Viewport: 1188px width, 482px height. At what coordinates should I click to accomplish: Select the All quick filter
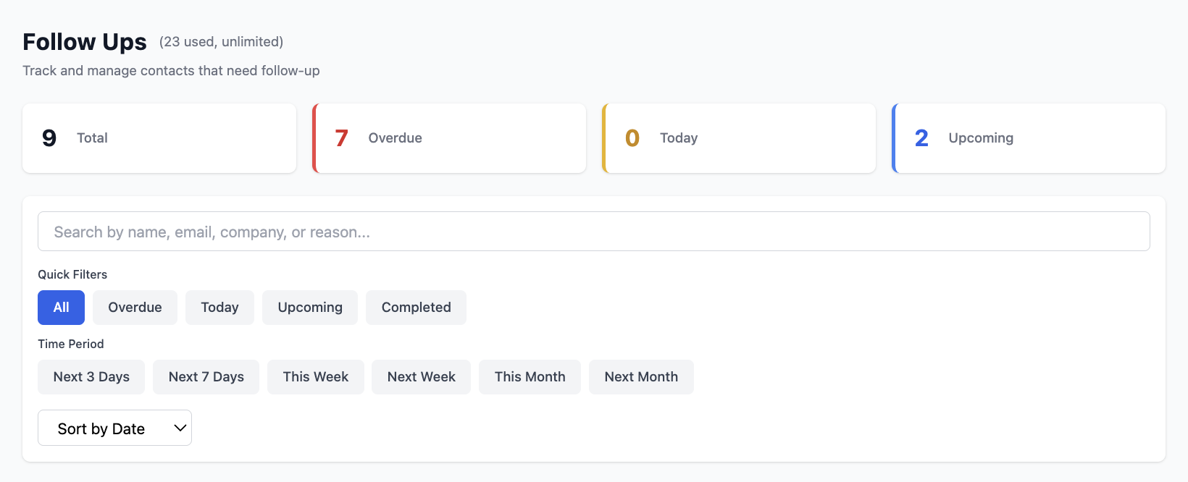click(x=61, y=307)
